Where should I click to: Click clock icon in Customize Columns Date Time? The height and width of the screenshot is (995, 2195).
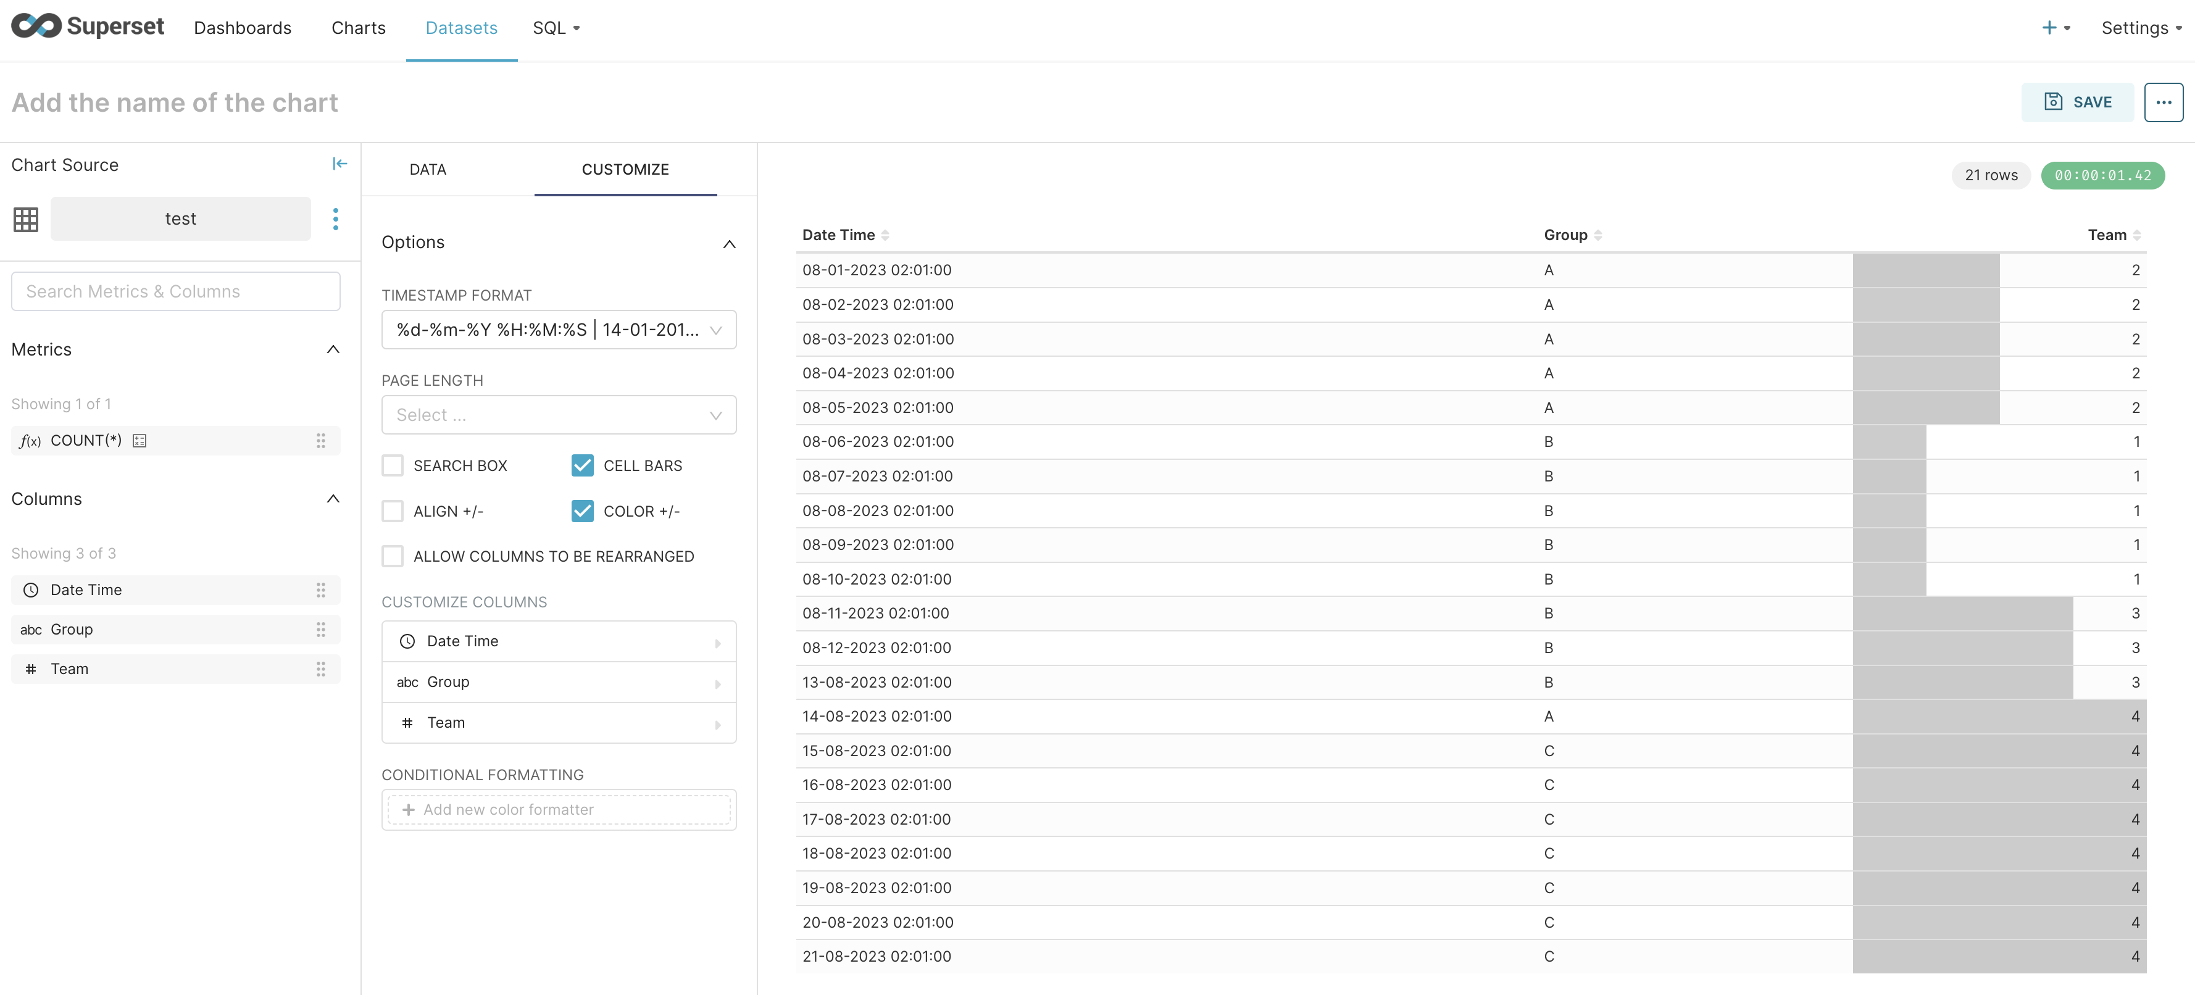tap(407, 641)
